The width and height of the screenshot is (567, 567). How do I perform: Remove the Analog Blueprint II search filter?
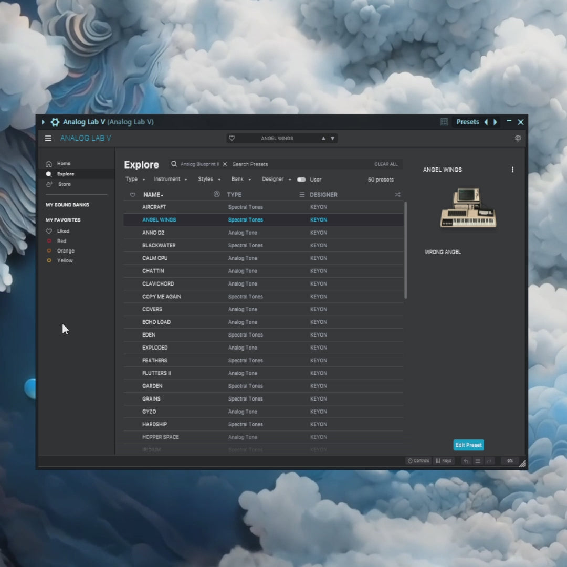(x=225, y=164)
